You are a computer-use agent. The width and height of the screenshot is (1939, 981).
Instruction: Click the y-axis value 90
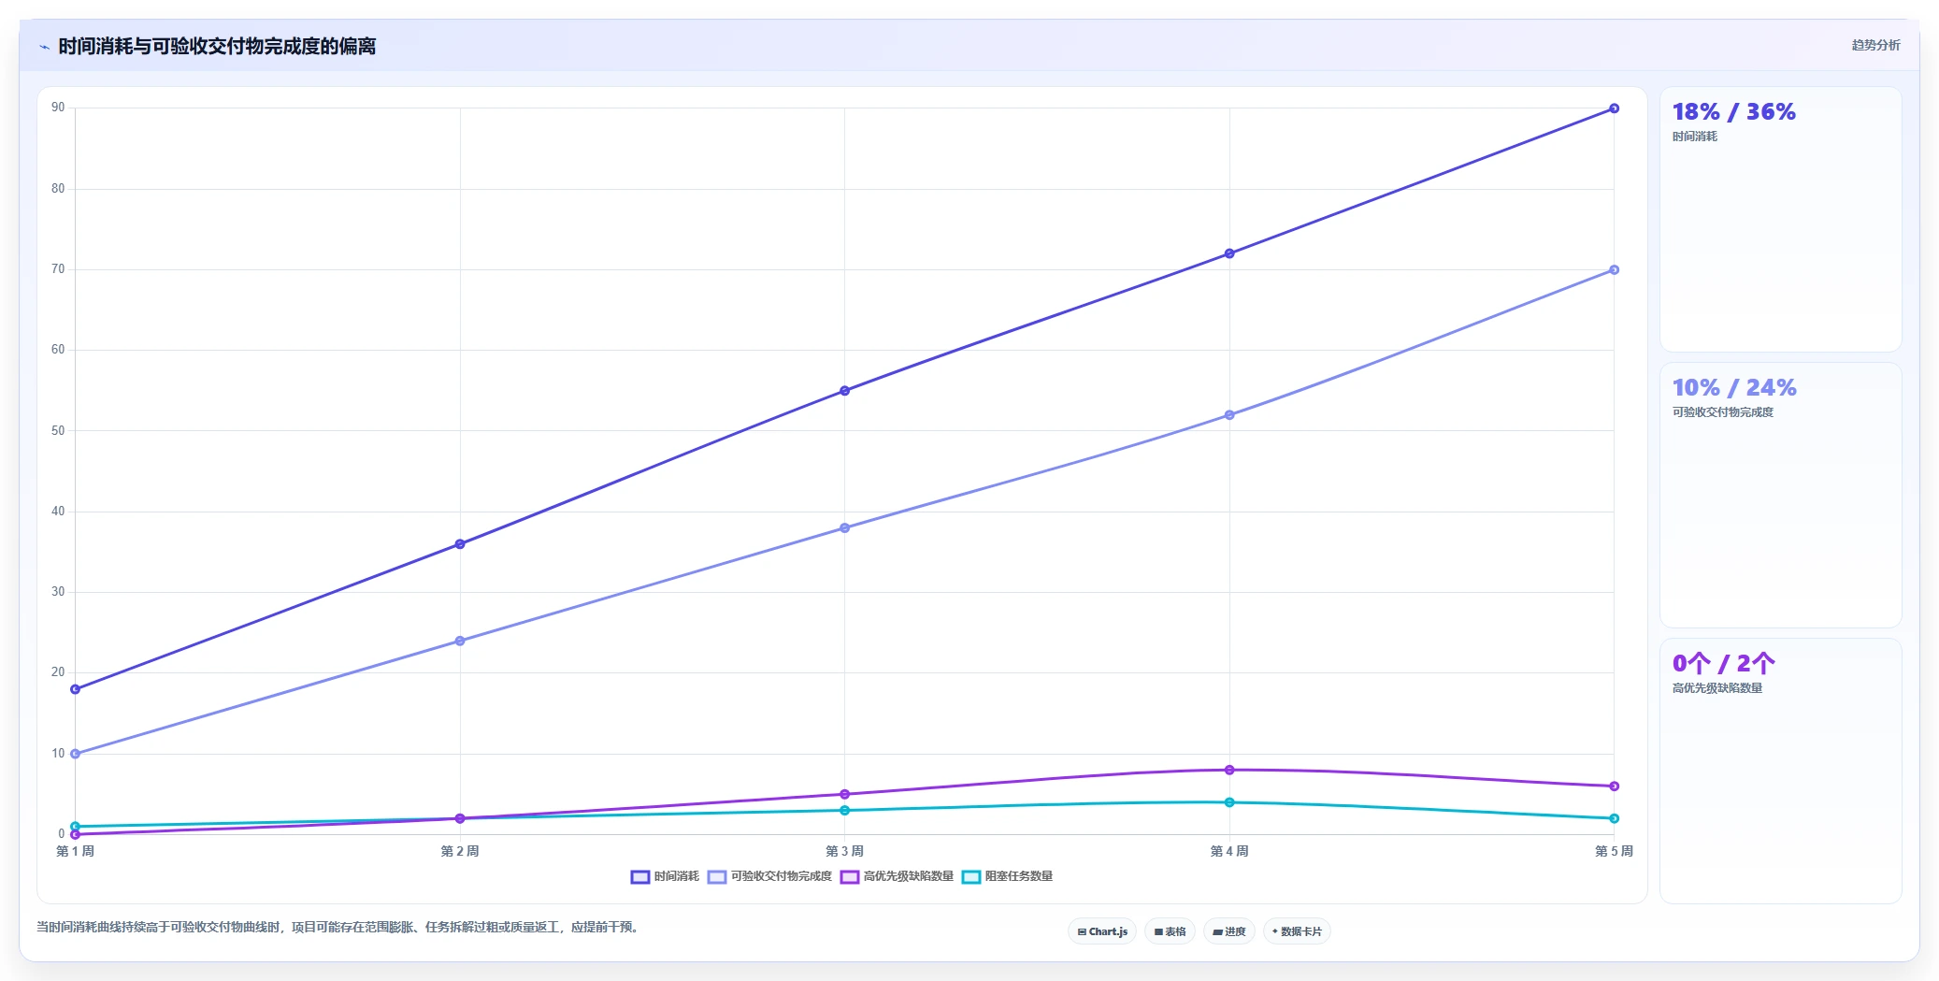click(x=58, y=108)
